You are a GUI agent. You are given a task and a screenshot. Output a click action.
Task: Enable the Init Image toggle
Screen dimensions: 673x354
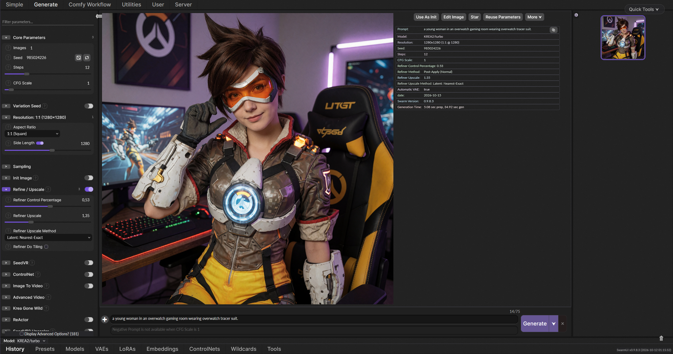coord(89,178)
